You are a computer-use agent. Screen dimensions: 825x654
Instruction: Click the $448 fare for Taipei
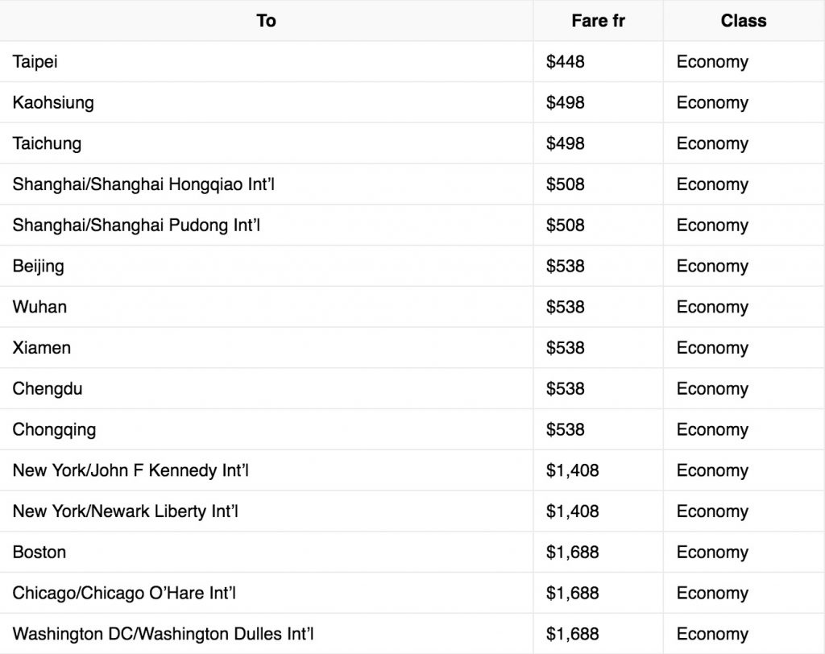pyautogui.click(x=565, y=62)
